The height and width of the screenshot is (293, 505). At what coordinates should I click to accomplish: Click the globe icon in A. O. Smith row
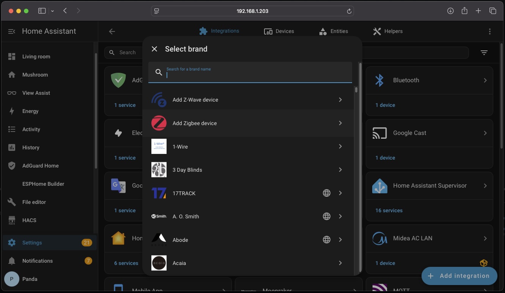[326, 216]
